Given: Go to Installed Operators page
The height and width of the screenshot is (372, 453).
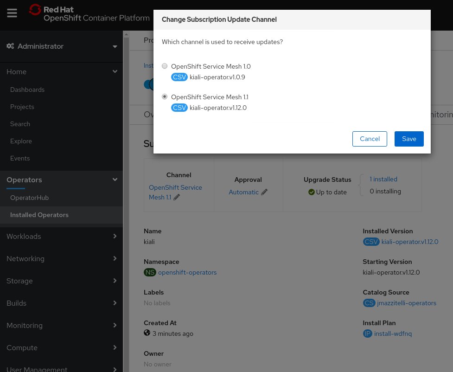Looking at the screenshot, I should coord(39,215).
